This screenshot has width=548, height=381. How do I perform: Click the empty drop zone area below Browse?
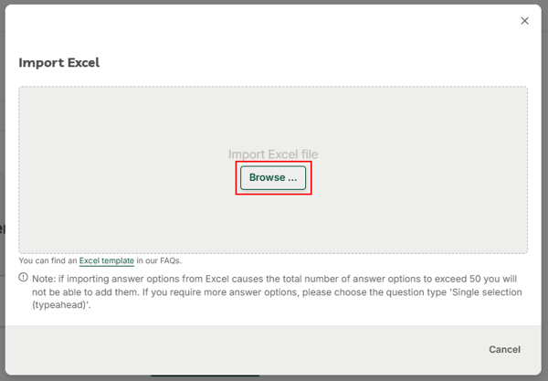(273, 222)
